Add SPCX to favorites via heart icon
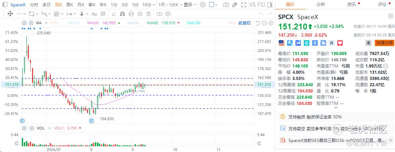The height and width of the screenshot is (152, 395). tap(340, 43)
